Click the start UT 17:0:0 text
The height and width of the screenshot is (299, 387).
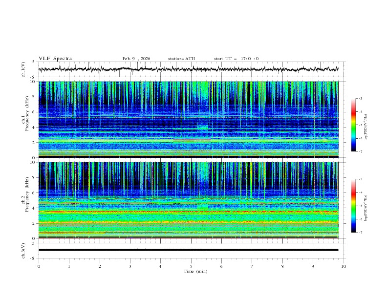click(236, 59)
